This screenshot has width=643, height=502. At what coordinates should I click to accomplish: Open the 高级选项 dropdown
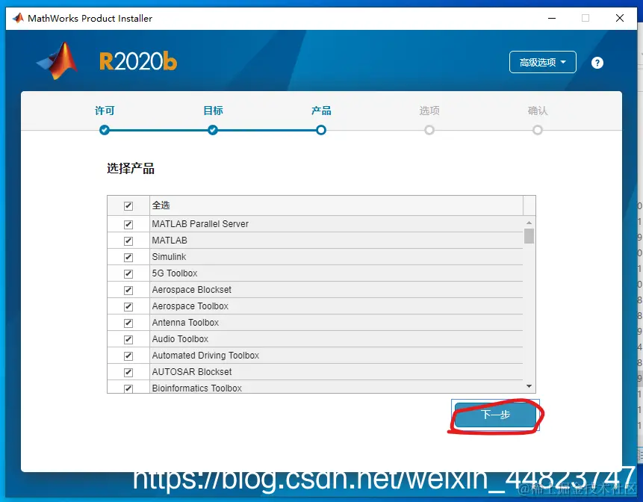pyautogui.click(x=542, y=62)
